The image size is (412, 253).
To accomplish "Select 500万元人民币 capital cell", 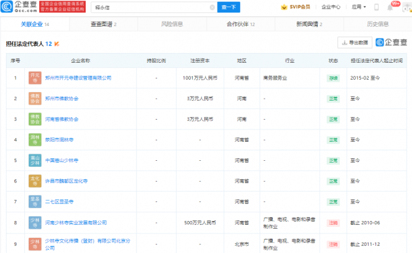I will pyautogui.click(x=200, y=222).
